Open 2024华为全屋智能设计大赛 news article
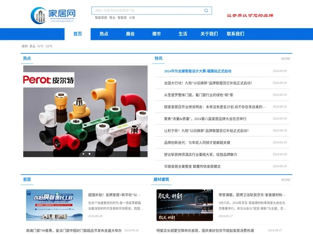The width and height of the screenshot is (313, 234). click(x=198, y=71)
